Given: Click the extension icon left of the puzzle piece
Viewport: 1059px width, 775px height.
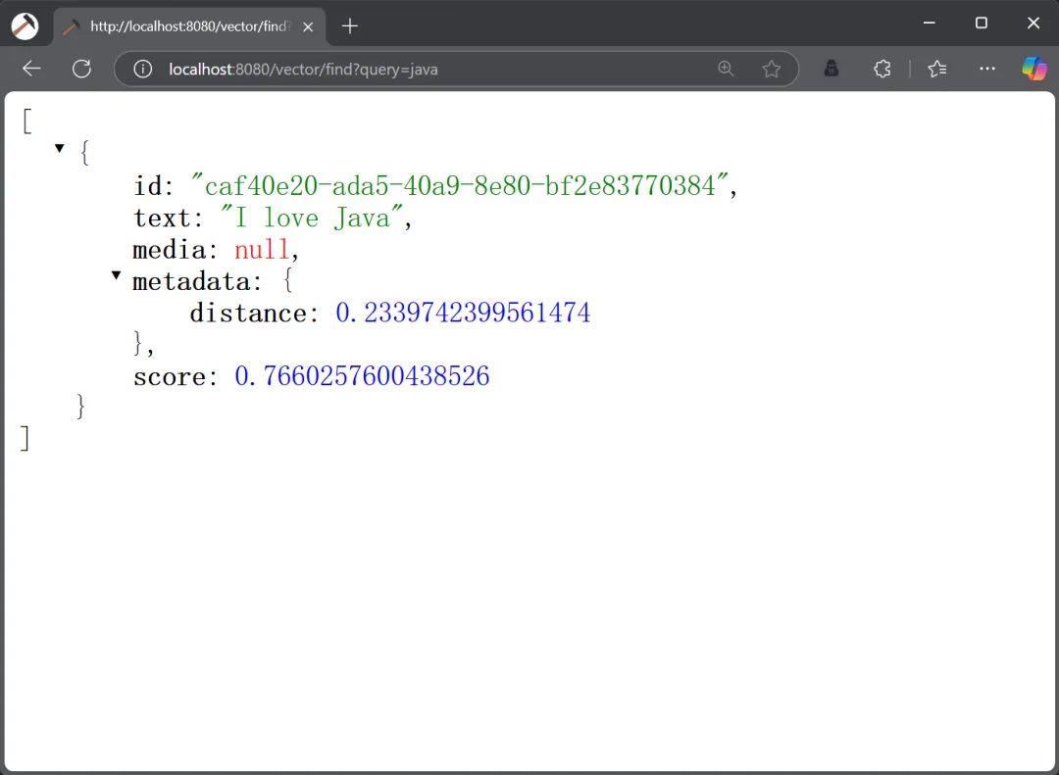Looking at the screenshot, I should [x=831, y=69].
